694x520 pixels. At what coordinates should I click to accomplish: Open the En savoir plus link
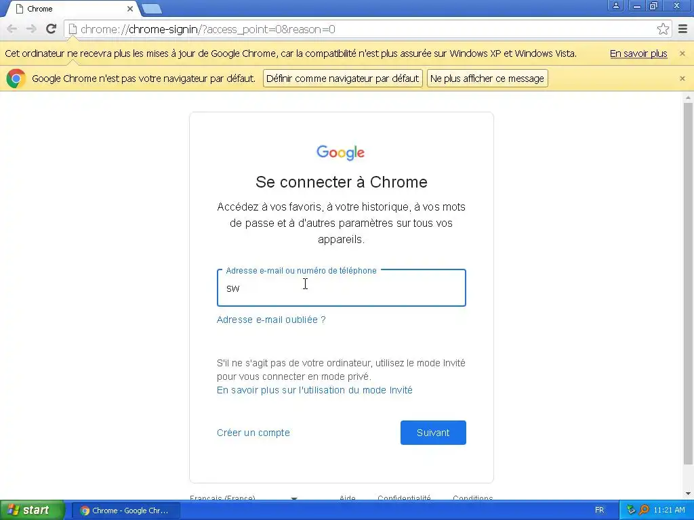(x=638, y=53)
